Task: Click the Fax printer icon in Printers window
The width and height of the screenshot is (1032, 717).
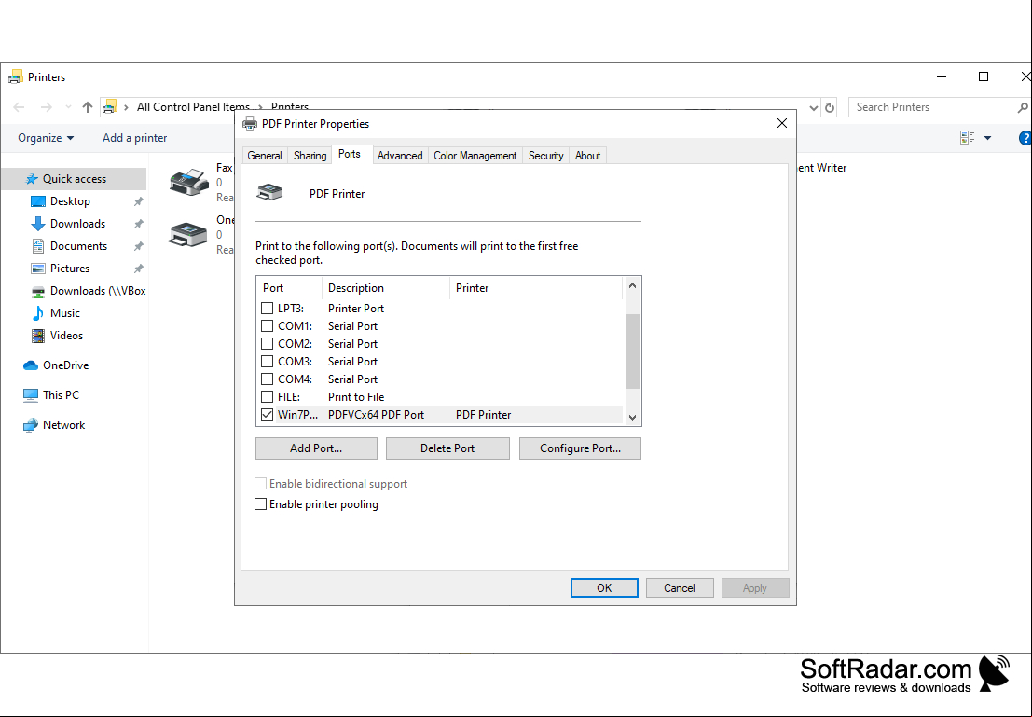Action: pos(189,182)
